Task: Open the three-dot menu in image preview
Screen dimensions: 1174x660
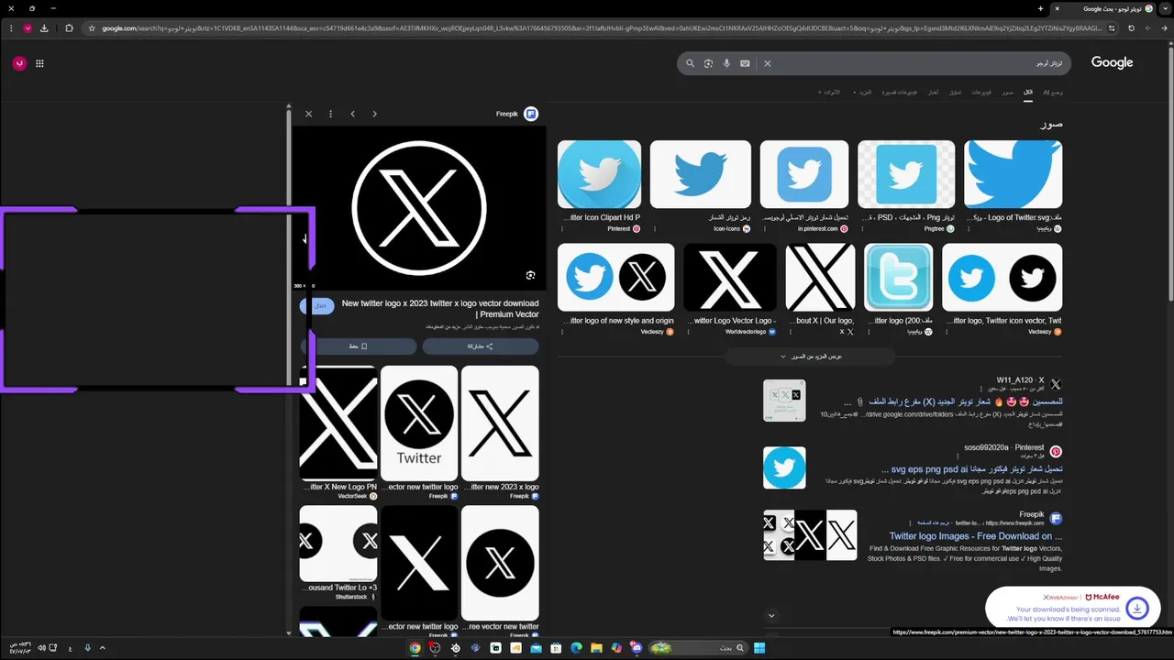Action: point(330,114)
